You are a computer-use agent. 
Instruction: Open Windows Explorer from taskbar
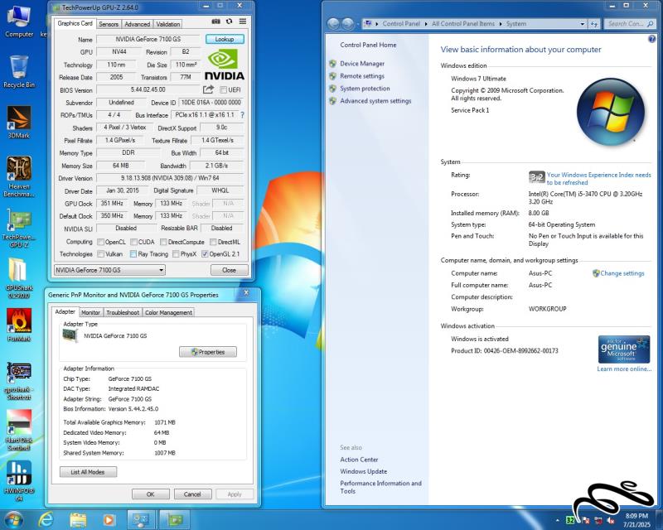78,520
